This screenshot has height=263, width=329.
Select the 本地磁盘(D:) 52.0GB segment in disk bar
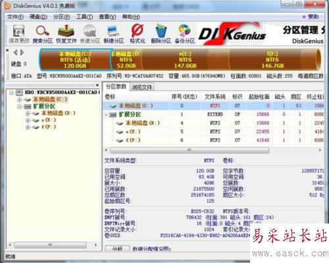(126, 60)
